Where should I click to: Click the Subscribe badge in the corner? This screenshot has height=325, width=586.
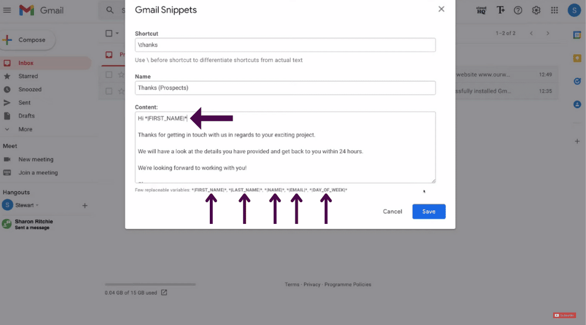click(564, 315)
